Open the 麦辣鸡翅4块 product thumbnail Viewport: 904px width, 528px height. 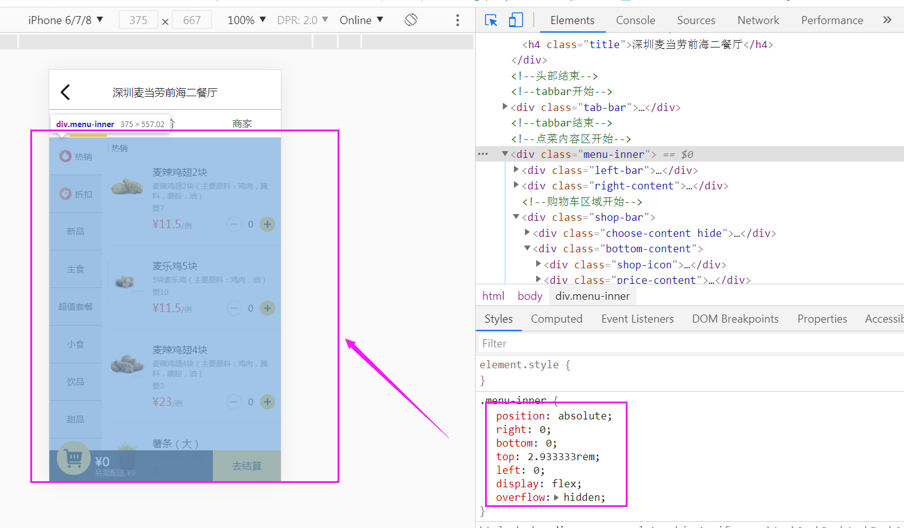(126, 364)
